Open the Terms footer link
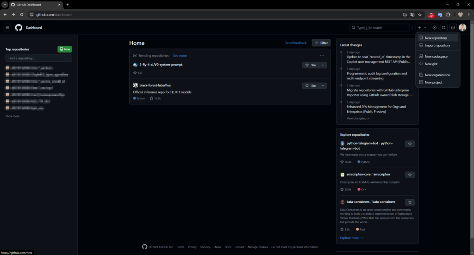This screenshot has width=474, height=255. (181, 247)
